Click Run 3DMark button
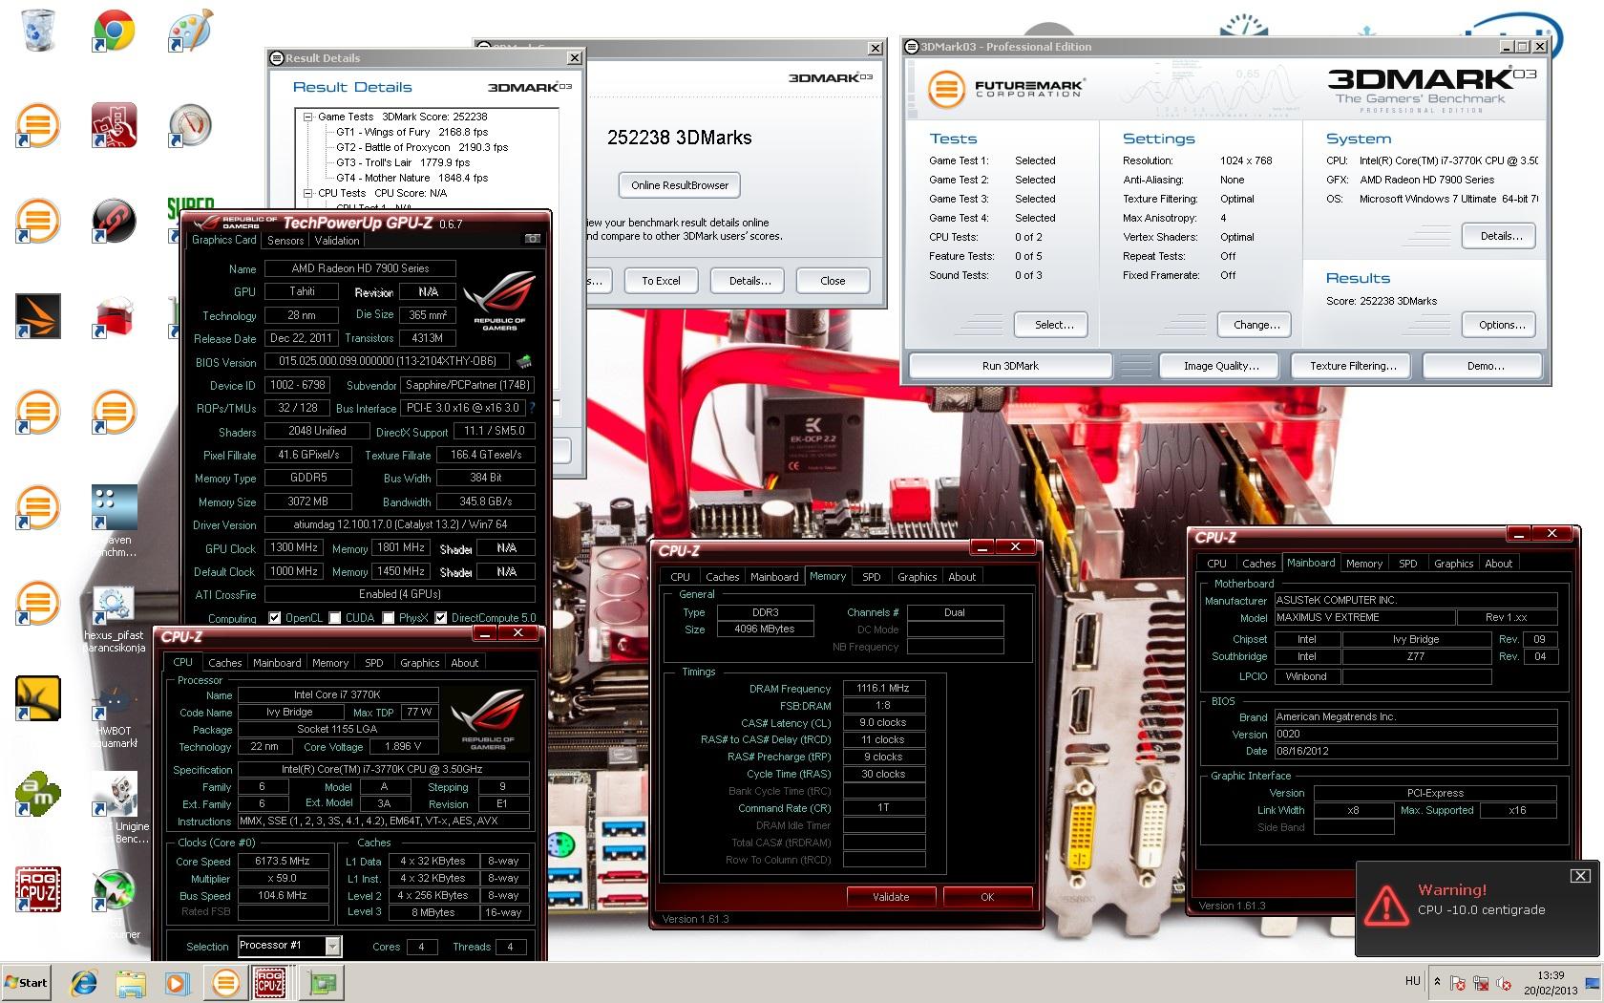The height and width of the screenshot is (1003, 1604). [x=1010, y=366]
